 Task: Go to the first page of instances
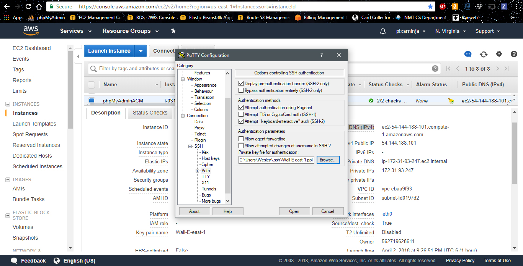tap(448, 69)
